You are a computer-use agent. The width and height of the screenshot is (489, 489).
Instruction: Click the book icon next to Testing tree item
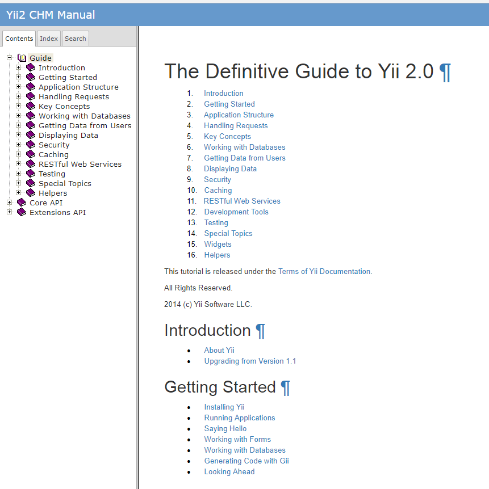click(x=31, y=174)
